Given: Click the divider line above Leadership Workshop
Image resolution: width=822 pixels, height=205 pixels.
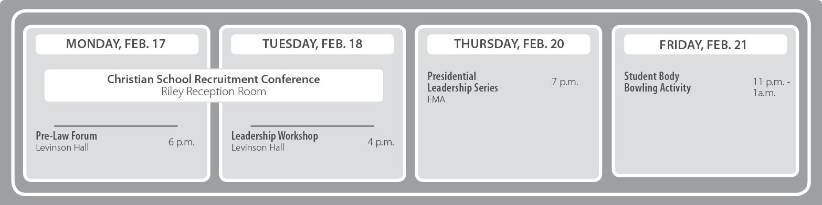Looking at the screenshot, I should click(x=312, y=126).
